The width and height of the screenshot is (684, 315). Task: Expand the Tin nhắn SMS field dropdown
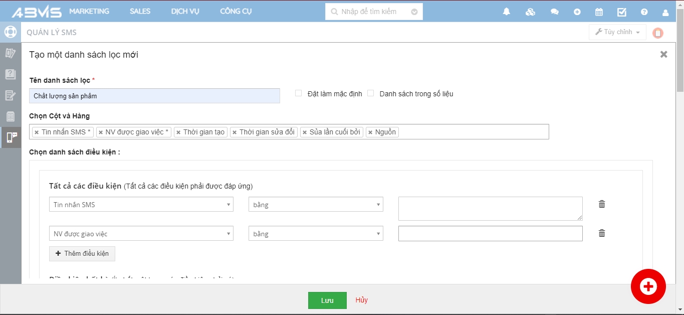(141, 204)
